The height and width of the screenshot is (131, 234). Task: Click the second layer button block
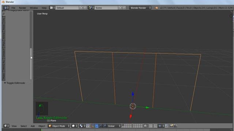point(138,126)
